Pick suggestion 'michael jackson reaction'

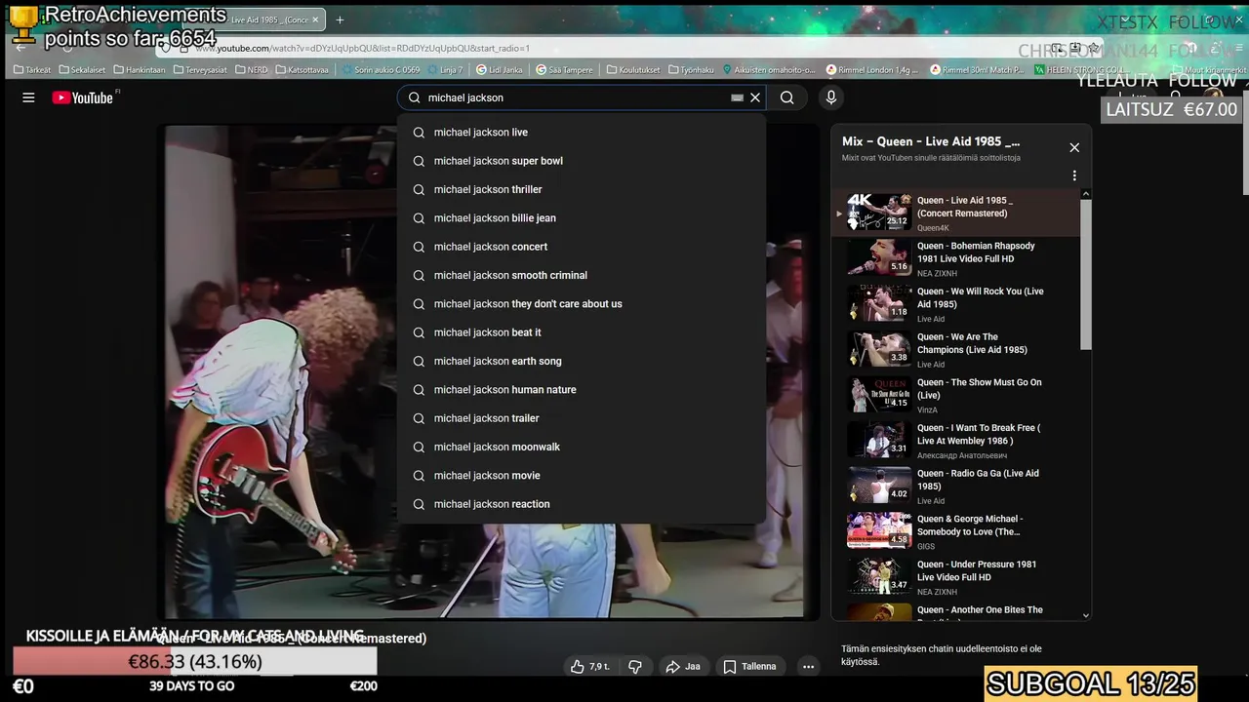[x=582, y=504]
